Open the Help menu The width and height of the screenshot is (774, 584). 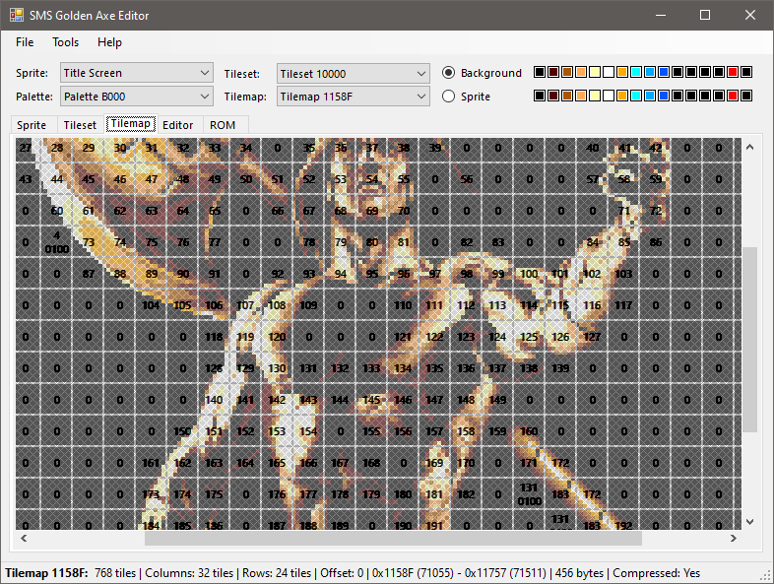pos(109,42)
